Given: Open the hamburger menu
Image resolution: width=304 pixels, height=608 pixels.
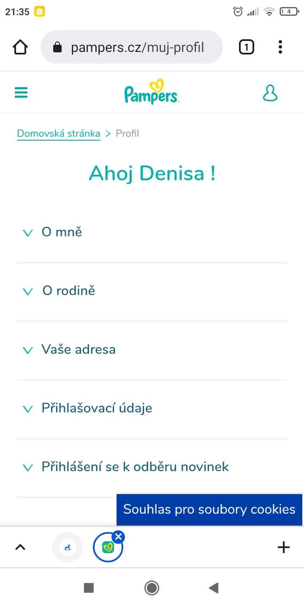Looking at the screenshot, I should coord(21,92).
